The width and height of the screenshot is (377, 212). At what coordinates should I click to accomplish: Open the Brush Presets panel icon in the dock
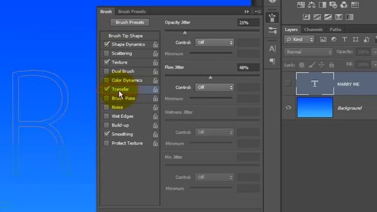[272, 30]
